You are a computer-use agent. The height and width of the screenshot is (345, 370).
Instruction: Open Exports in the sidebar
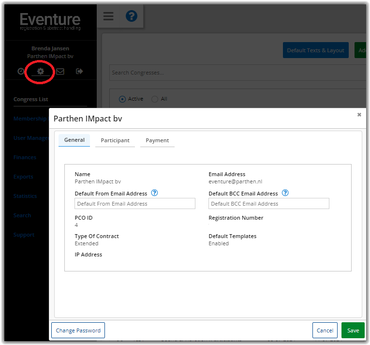point(23,177)
